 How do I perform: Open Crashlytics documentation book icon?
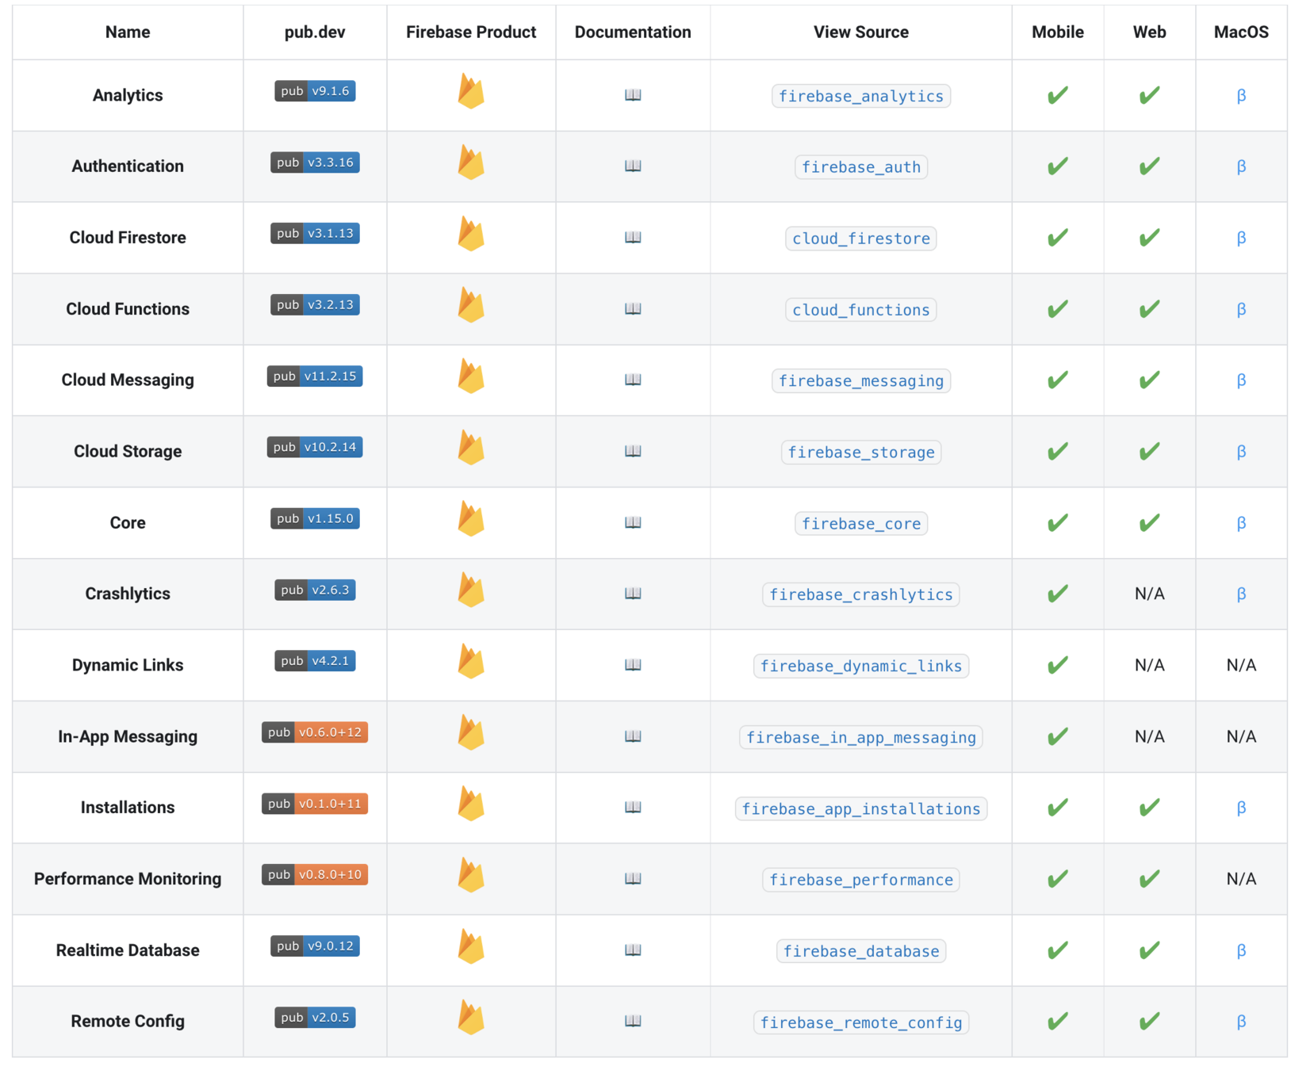(633, 594)
